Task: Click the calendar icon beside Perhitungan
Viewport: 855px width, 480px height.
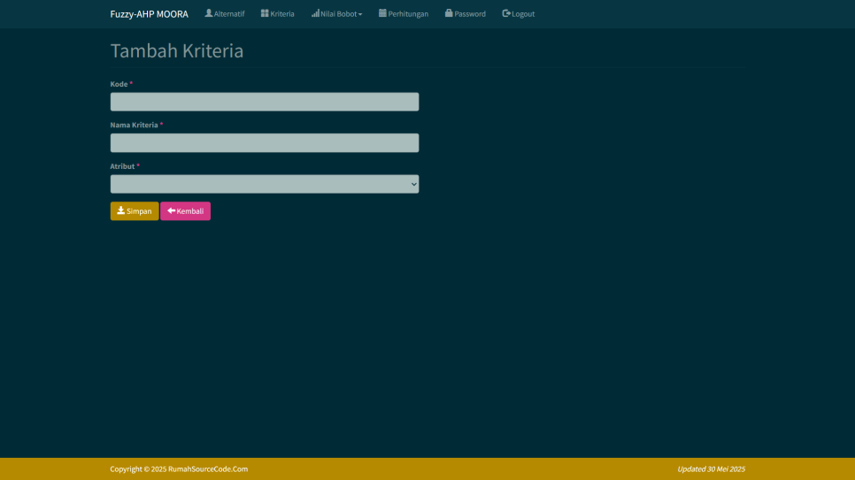Action: (x=382, y=13)
